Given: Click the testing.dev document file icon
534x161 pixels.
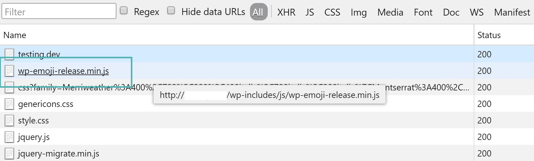Looking at the screenshot, I should coord(9,54).
